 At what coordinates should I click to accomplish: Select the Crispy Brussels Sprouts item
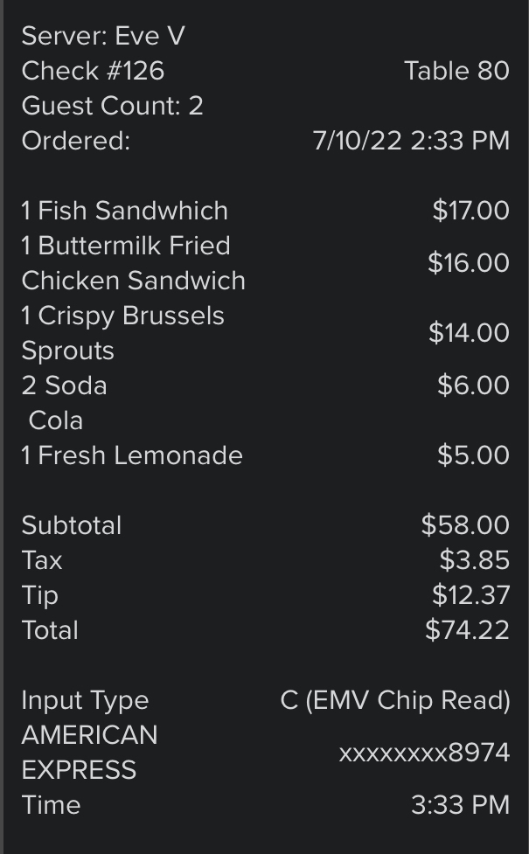point(123,333)
